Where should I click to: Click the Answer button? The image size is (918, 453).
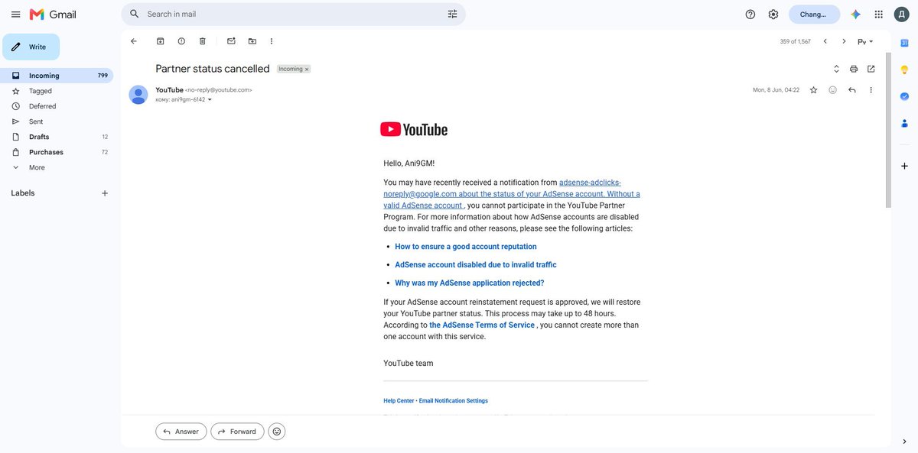(x=181, y=432)
